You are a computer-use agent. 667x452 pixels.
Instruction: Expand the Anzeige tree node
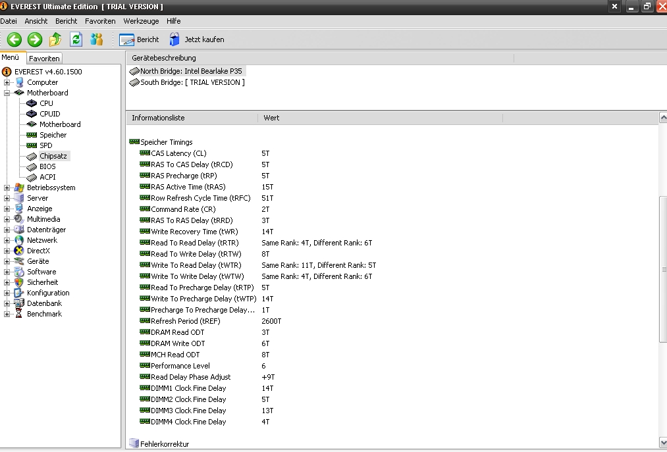click(x=7, y=209)
